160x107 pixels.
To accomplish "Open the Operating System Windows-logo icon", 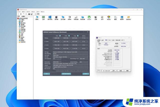I will (x=50, y=18).
